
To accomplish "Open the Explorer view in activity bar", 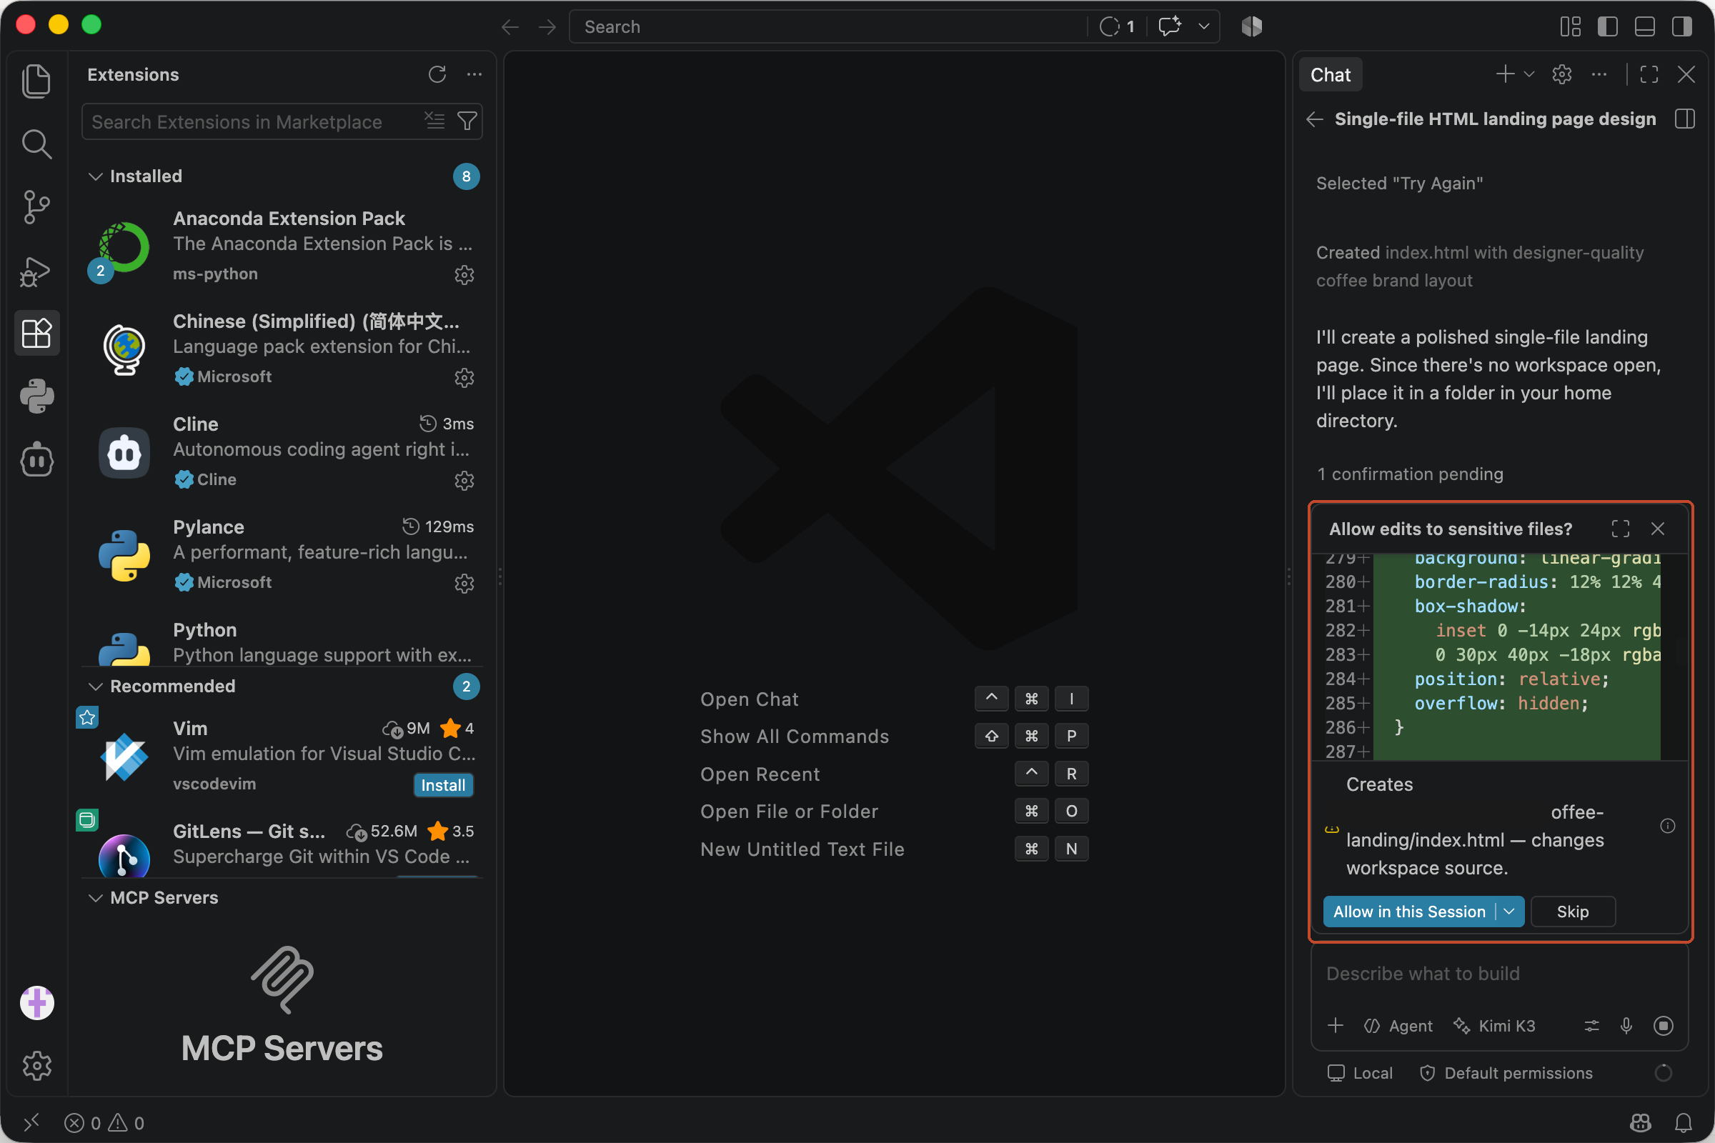I will point(36,80).
